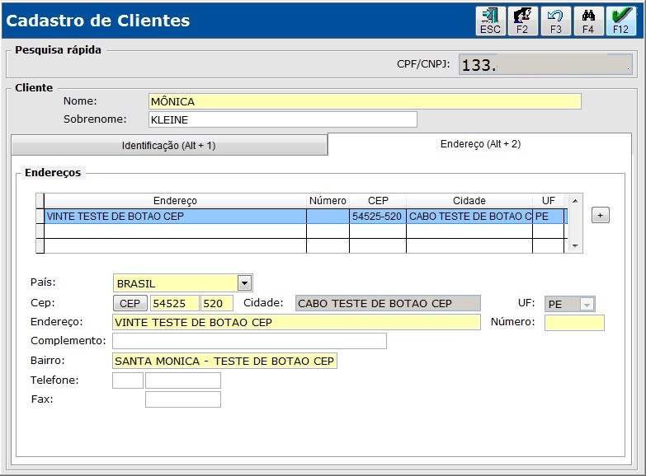646x476 pixels.
Task: Click the Endereço column header
Action: 175,200
